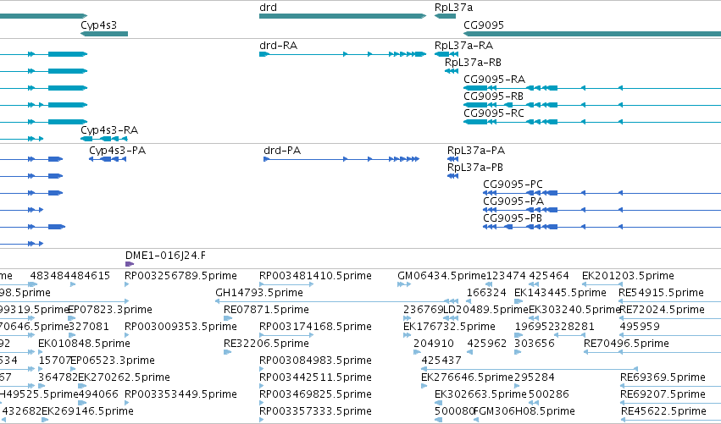This screenshot has width=721, height=424.
Task: Click the 495959 feature label
Action: [640, 327]
